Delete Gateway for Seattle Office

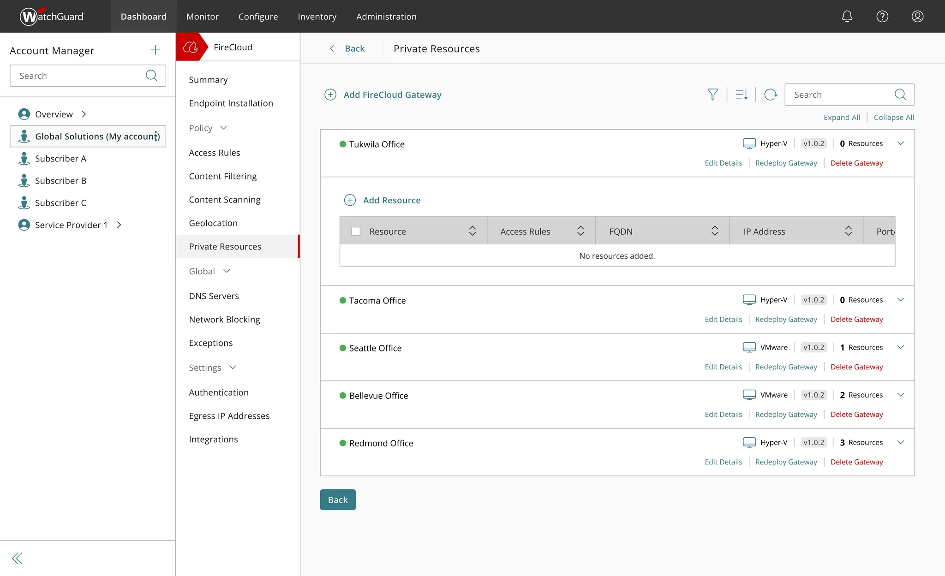[x=856, y=367]
